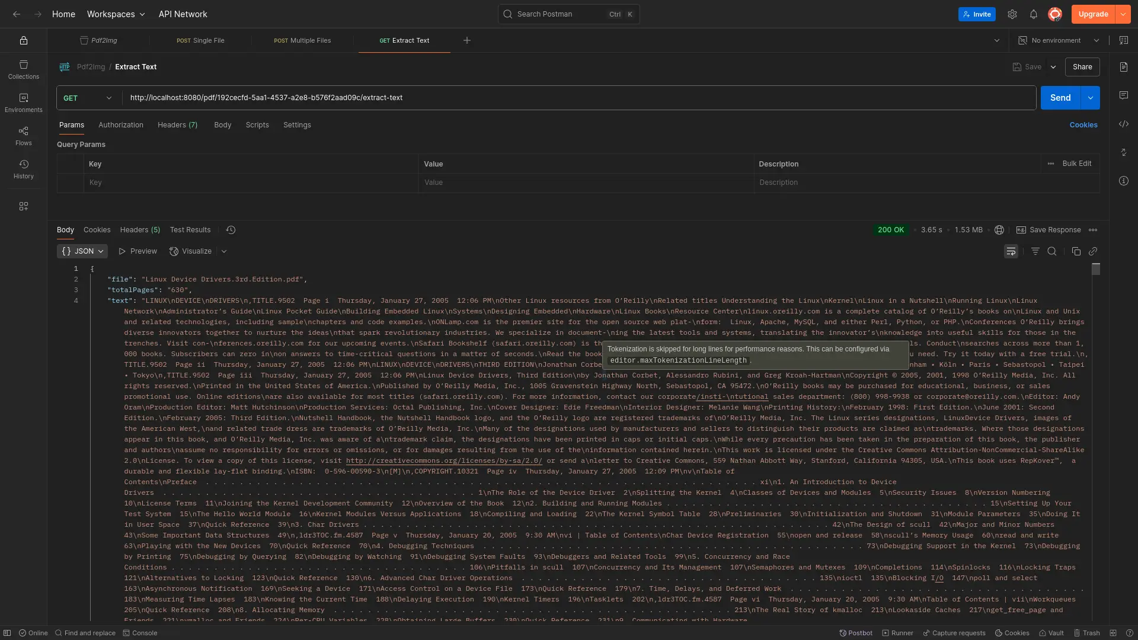This screenshot has height=640, width=1138.
Task: Open the code snippet icon
Action: point(1124,124)
